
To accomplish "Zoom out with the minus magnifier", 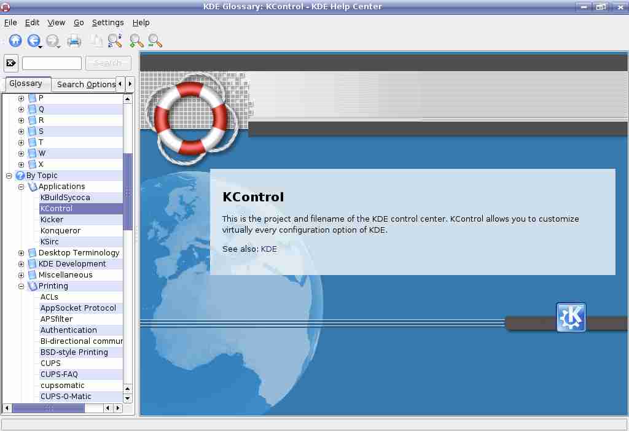I will point(155,41).
